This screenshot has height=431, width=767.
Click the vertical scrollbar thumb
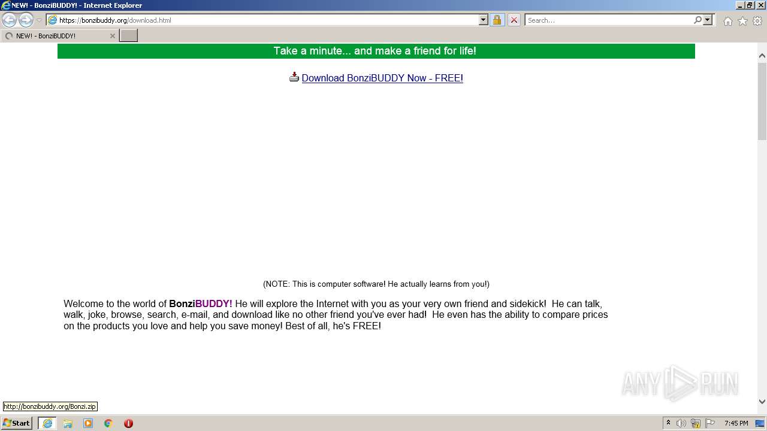pyautogui.click(x=762, y=101)
